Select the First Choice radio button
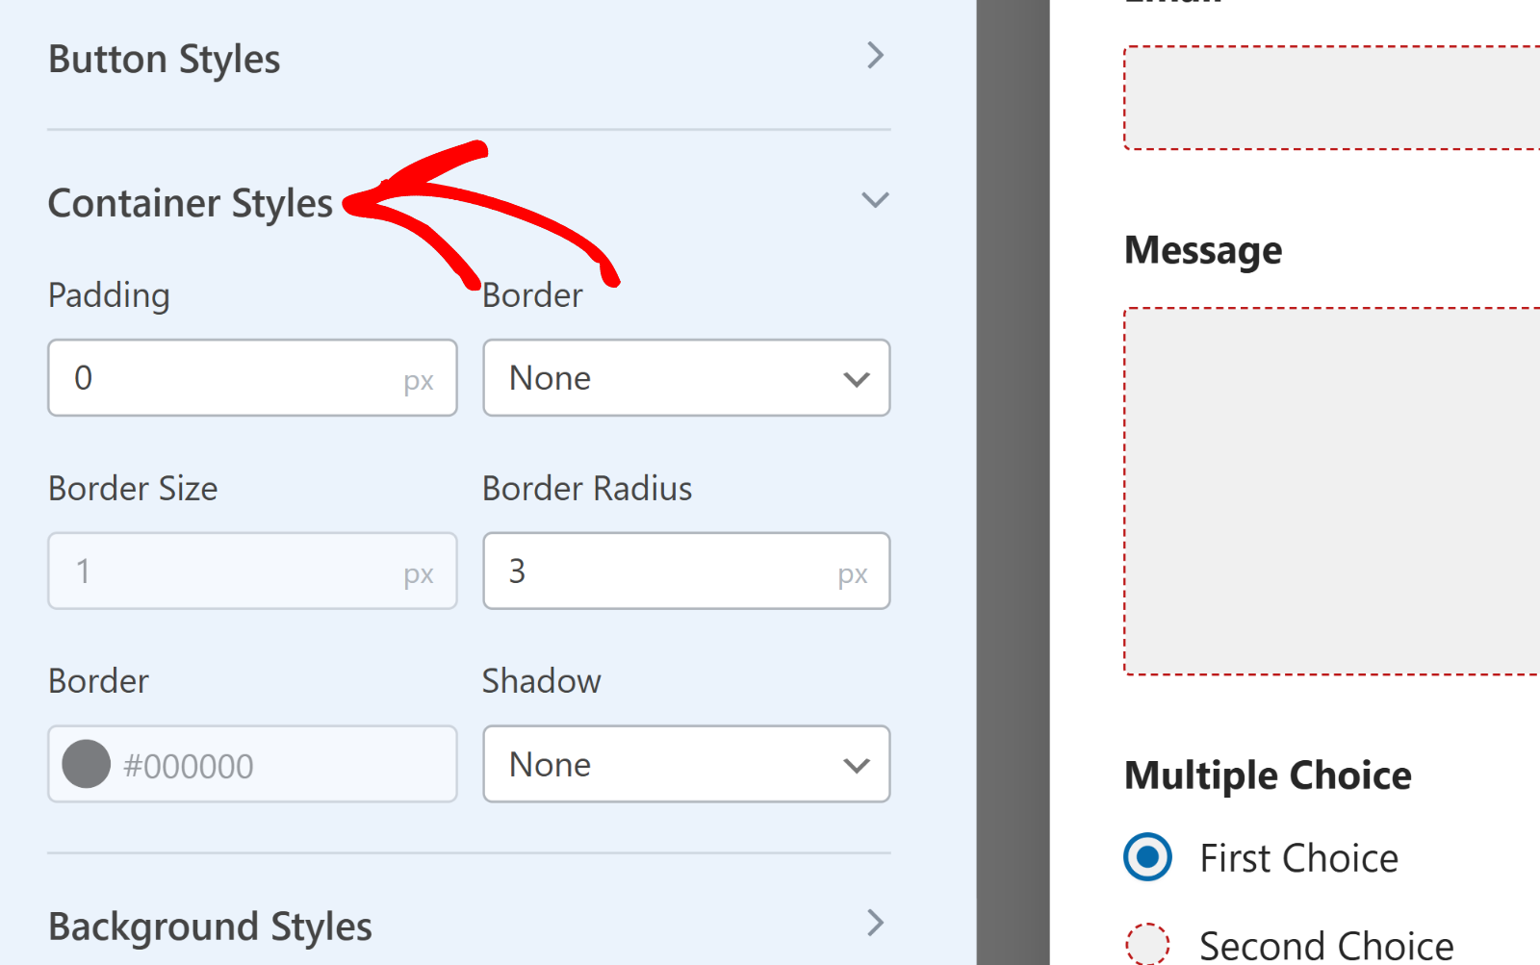Viewport: 1540px width, 965px height. coord(1147,856)
